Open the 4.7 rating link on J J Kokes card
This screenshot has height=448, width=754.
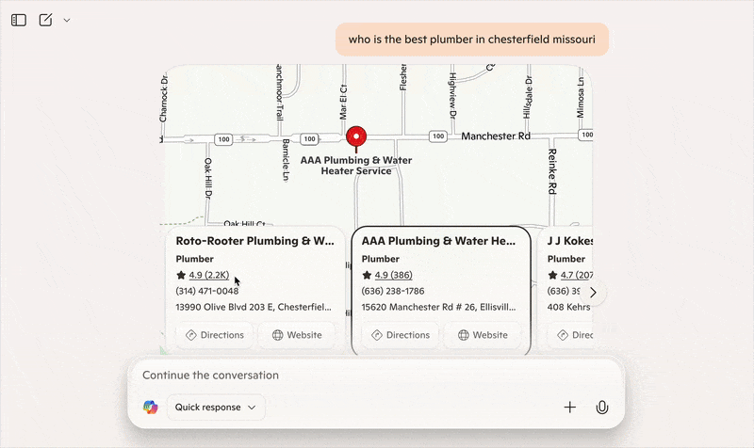coord(577,275)
